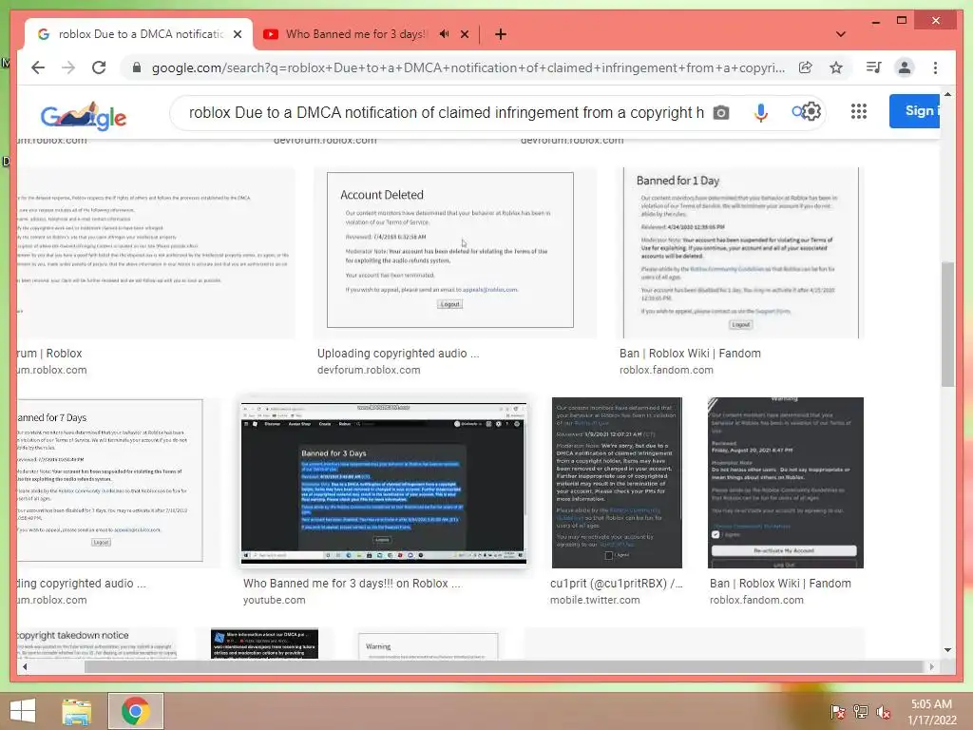Bookmark this page with the star icon

coord(836,67)
